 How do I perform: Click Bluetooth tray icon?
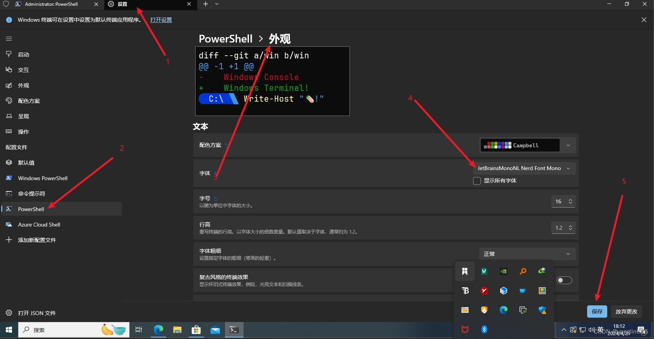[484, 329]
